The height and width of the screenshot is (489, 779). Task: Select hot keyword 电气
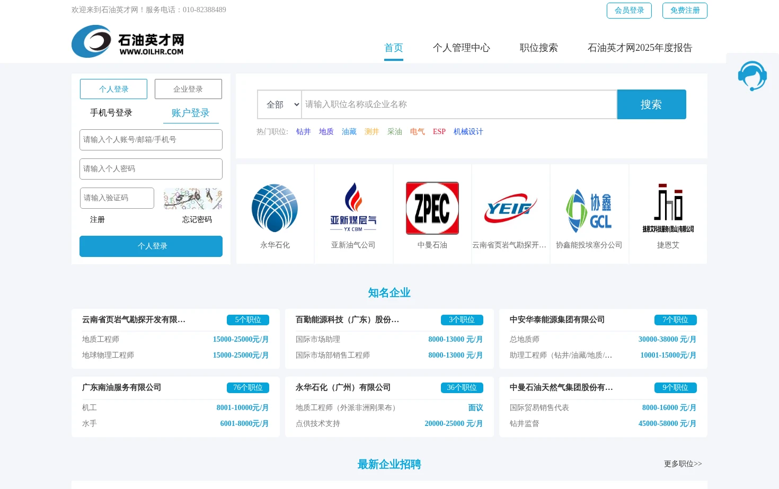click(x=417, y=131)
